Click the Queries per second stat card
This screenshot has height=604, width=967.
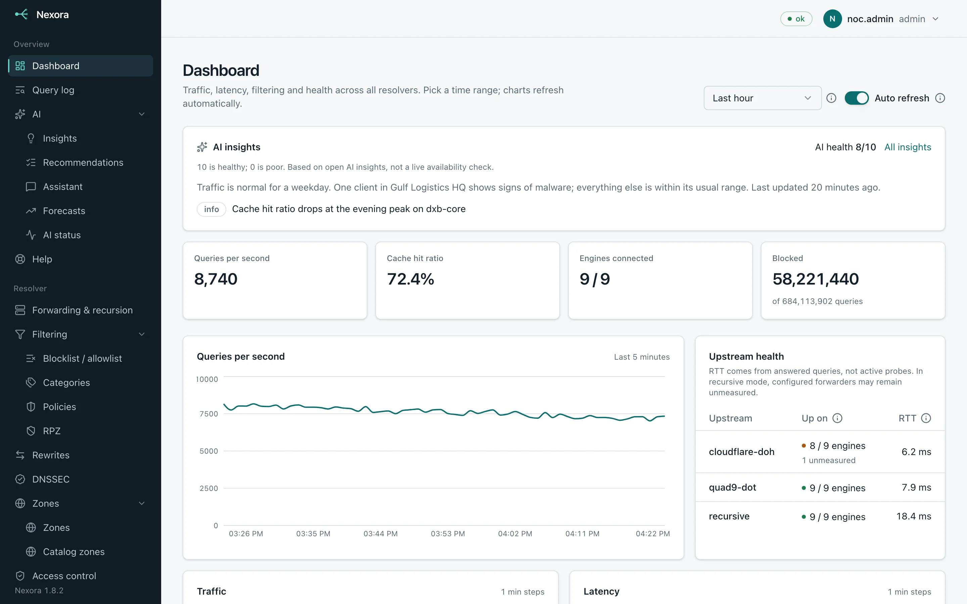point(275,281)
